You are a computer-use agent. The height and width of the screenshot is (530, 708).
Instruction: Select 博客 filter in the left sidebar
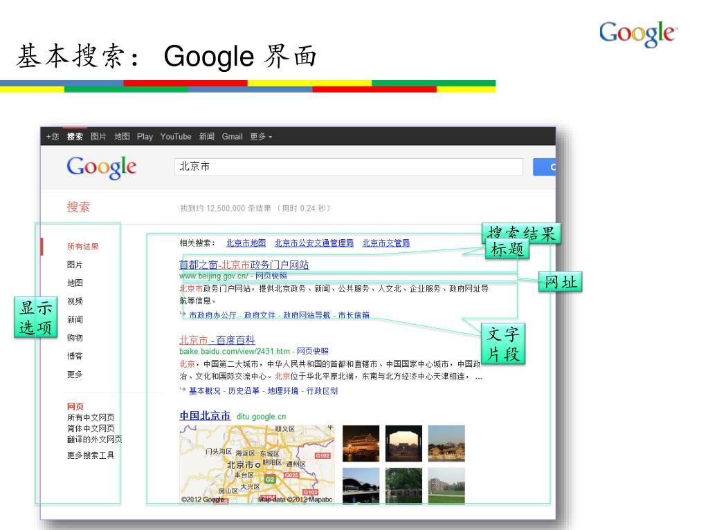tap(75, 356)
